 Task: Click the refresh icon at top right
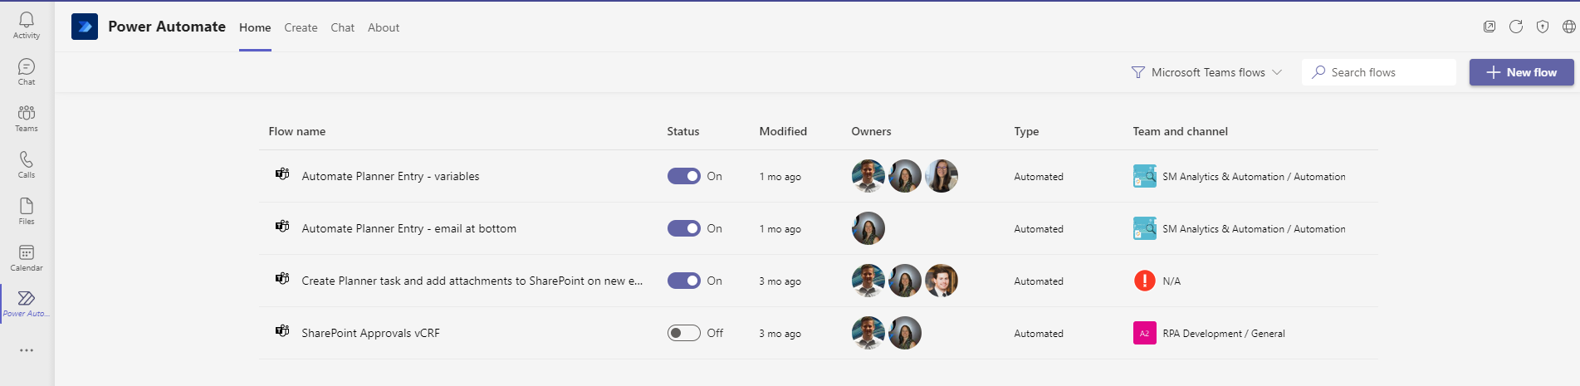pos(1516,27)
